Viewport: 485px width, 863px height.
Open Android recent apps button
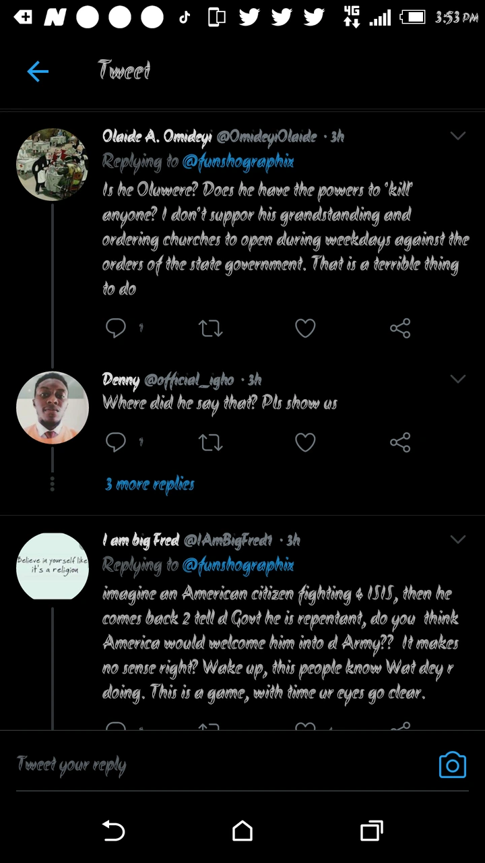[371, 831]
